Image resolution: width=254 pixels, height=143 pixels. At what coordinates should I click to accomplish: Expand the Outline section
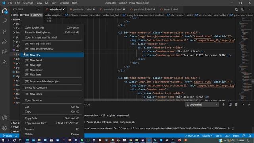click(x=15, y=123)
